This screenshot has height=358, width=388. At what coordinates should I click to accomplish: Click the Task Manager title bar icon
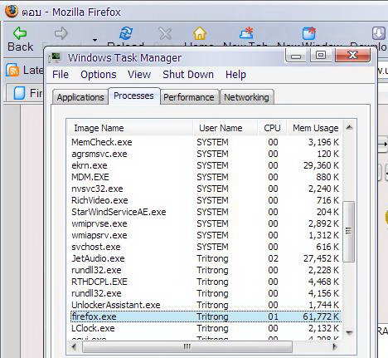point(55,57)
